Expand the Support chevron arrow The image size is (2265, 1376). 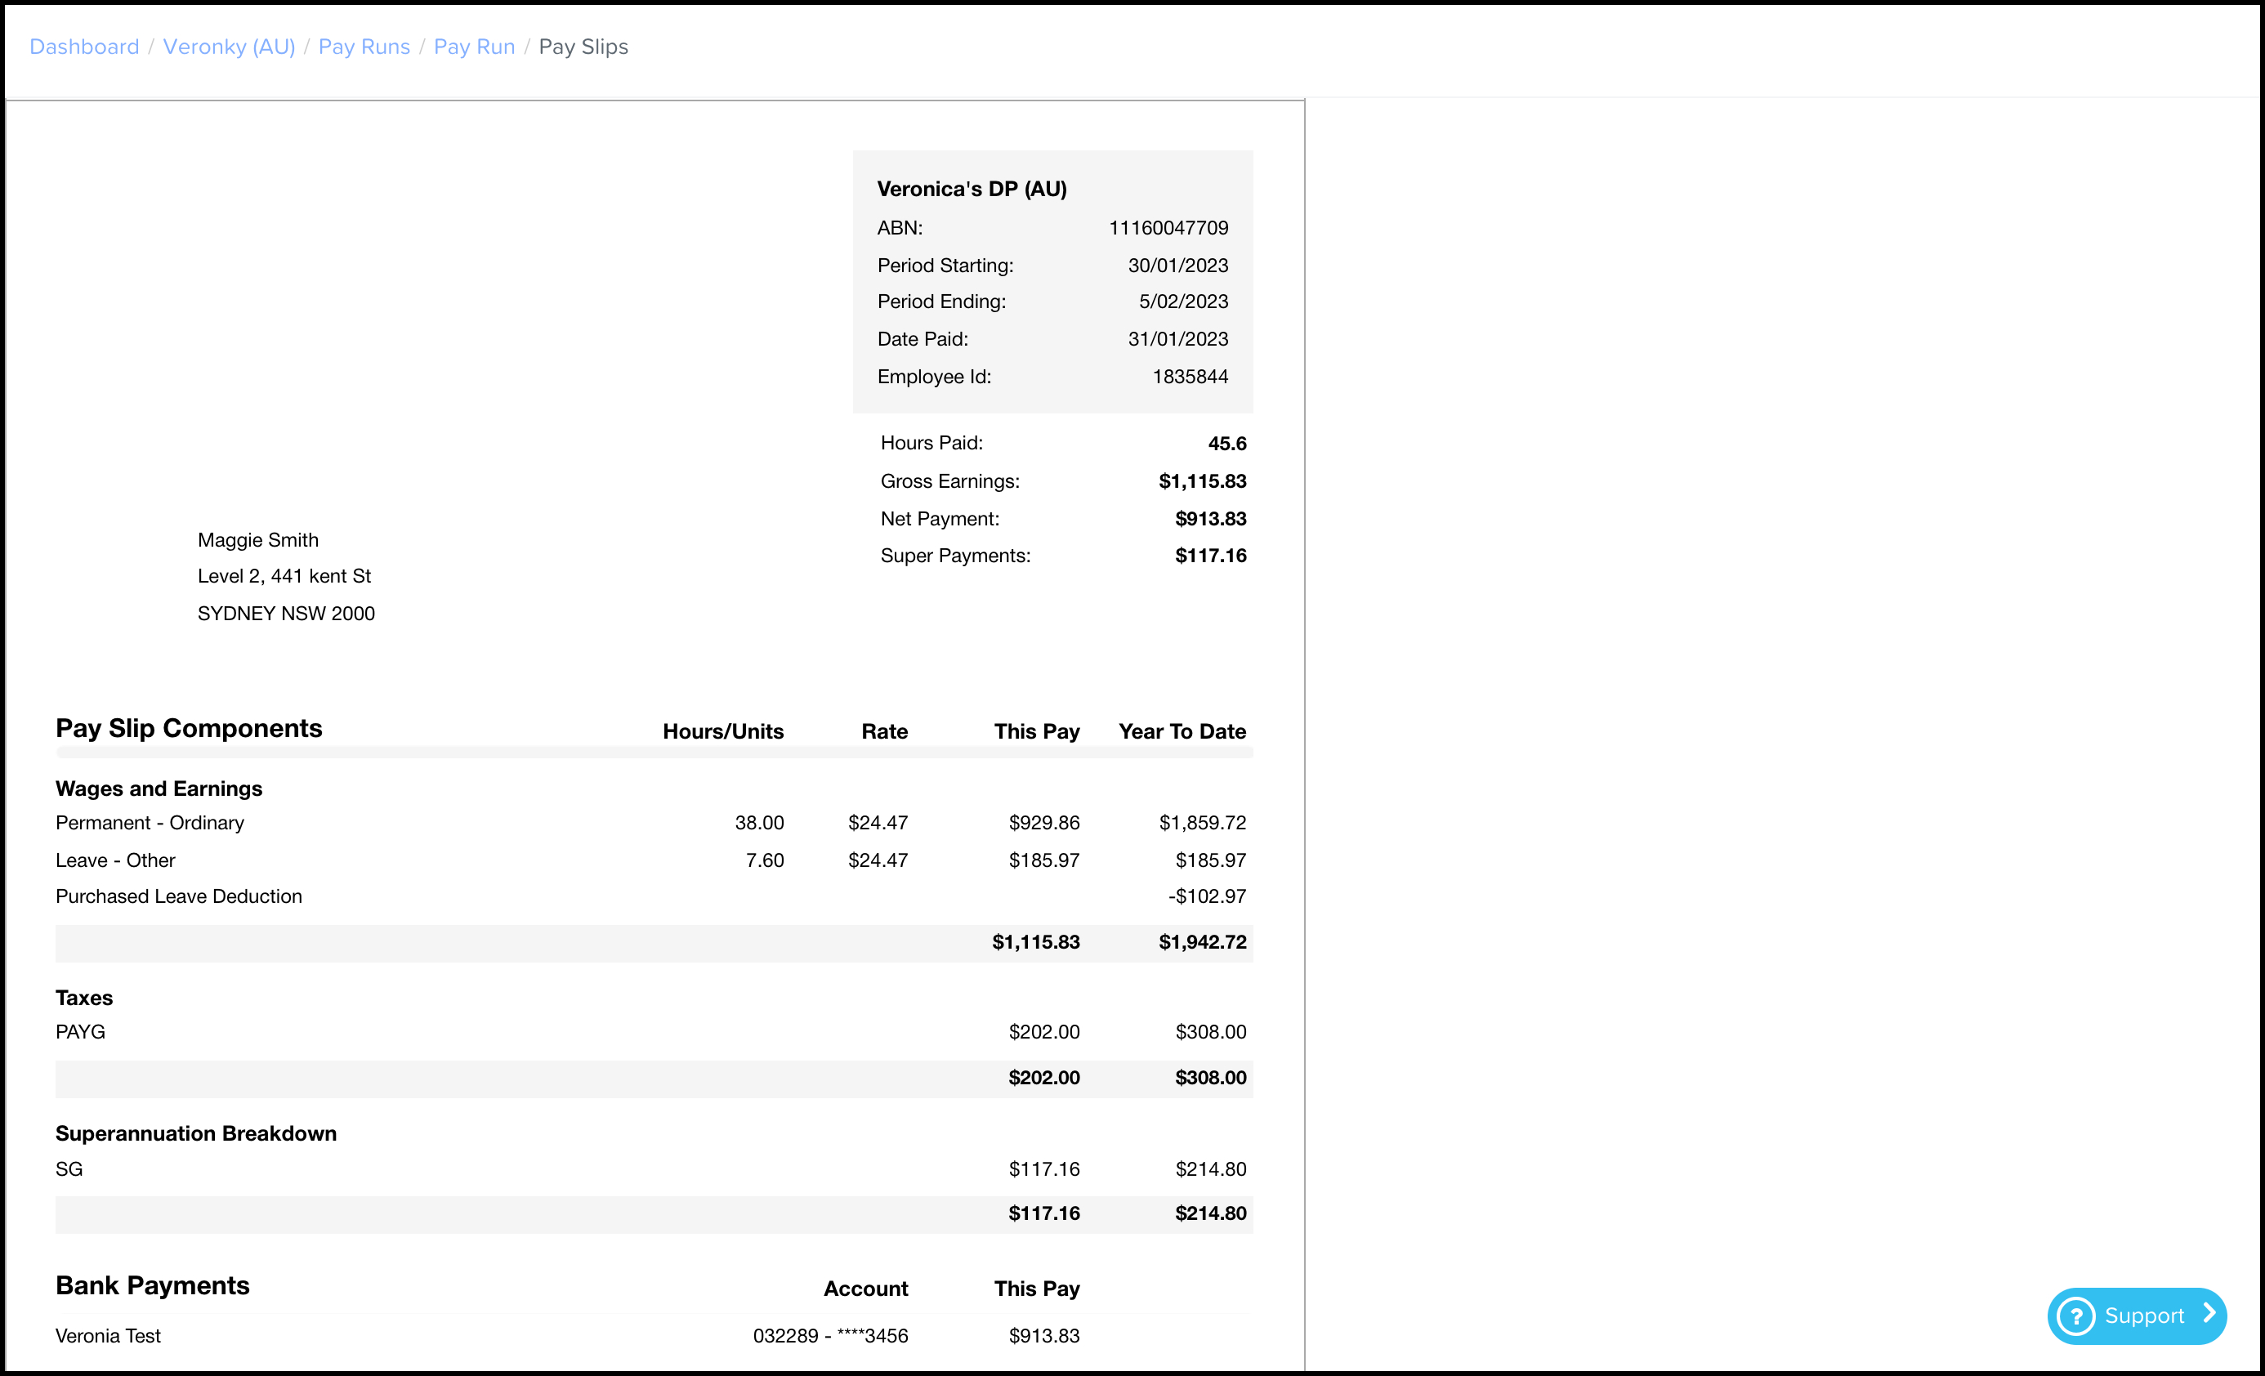[2209, 1315]
